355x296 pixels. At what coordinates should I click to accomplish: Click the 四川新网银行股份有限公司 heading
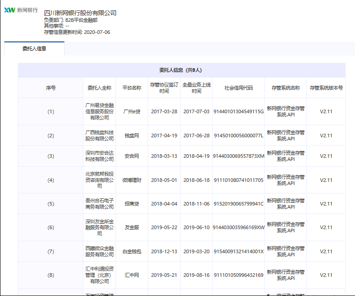pyautogui.click(x=80, y=13)
